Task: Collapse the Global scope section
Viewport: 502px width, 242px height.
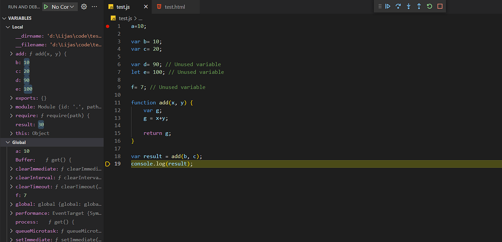Action: pyautogui.click(x=8, y=142)
